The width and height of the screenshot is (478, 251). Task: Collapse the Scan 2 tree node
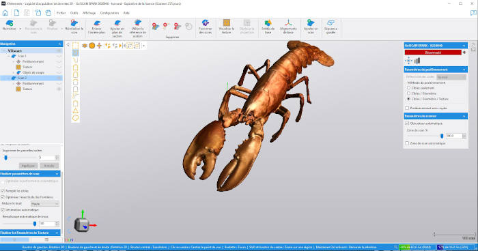8,78
